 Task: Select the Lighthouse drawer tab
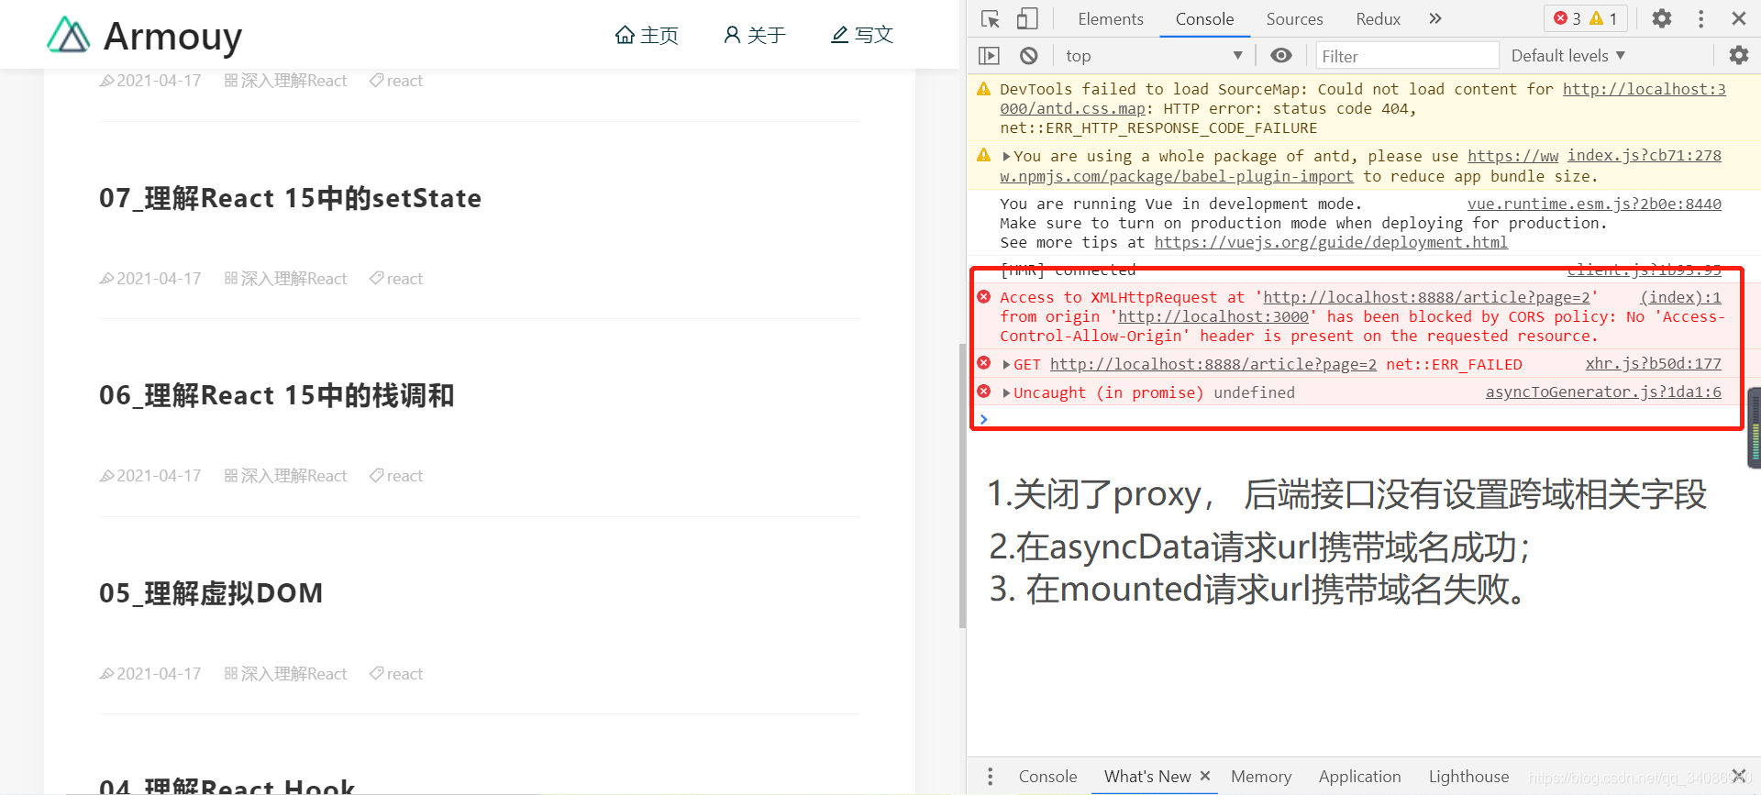[x=1468, y=777]
